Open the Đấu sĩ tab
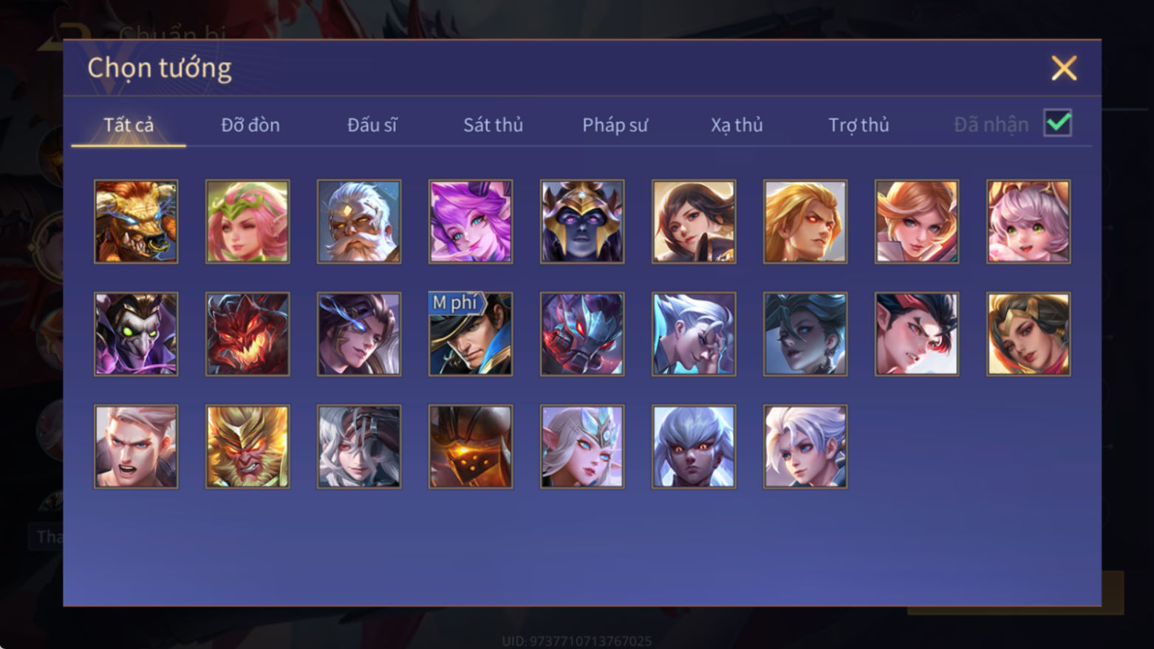Viewport: 1154px width, 649px height. click(372, 125)
